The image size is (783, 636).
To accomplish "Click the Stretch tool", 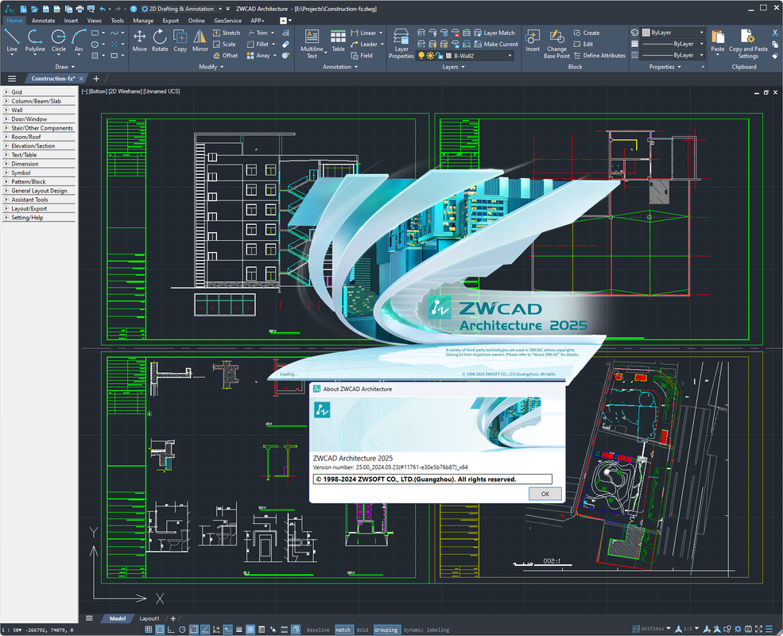I will tap(227, 33).
